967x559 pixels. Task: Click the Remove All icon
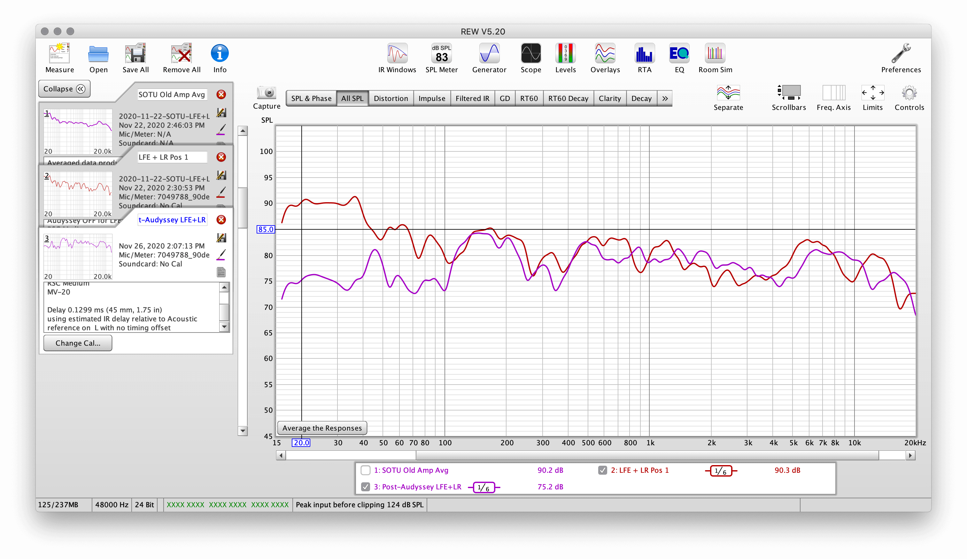[x=182, y=53]
